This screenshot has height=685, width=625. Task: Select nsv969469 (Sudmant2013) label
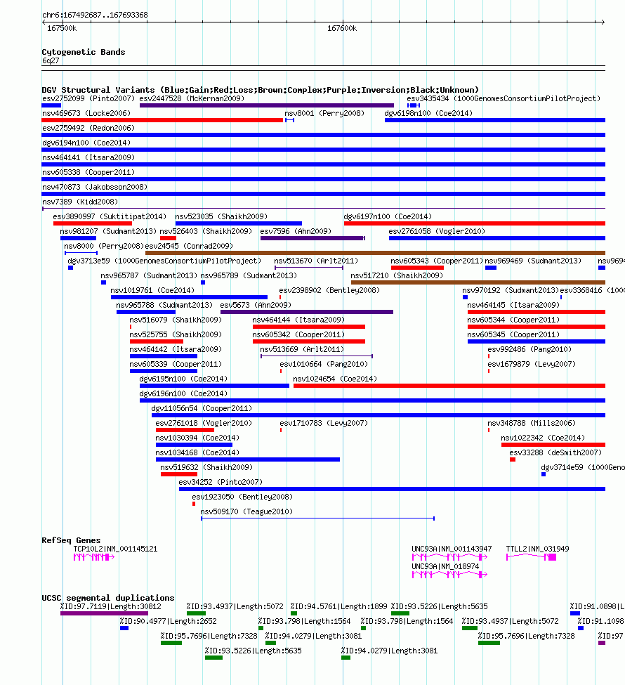533,261
